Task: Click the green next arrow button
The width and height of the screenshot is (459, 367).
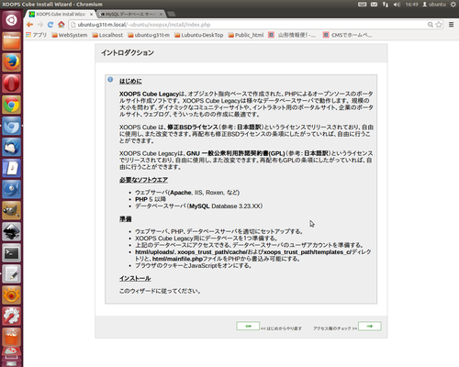Action: coord(370,326)
